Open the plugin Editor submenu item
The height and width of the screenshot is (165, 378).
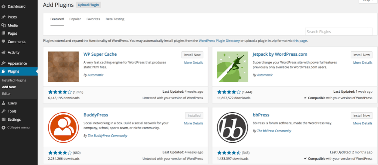click(x=7, y=94)
